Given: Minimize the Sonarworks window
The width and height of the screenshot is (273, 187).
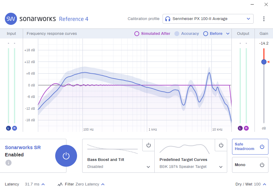Looking at the screenshot, I should tap(252, 4).
